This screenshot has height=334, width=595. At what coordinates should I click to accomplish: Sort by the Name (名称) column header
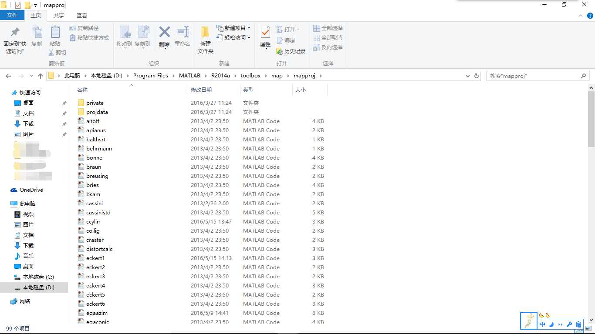coord(82,90)
